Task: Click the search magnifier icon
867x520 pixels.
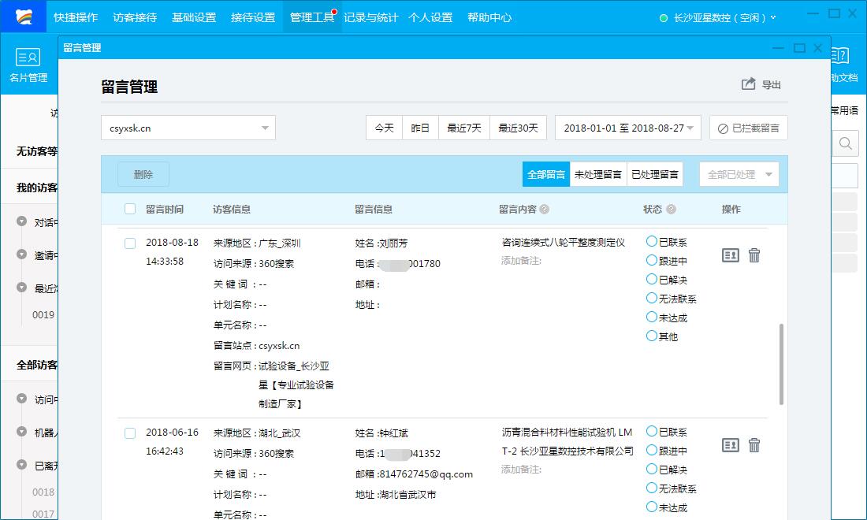Action: coord(846,143)
